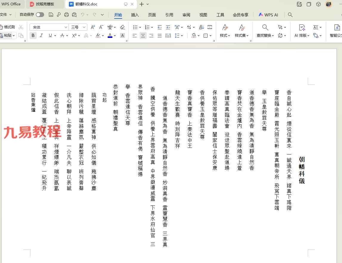The image size is (342, 263).
Task: Click the WPS AI button
Action: point(268,15)
